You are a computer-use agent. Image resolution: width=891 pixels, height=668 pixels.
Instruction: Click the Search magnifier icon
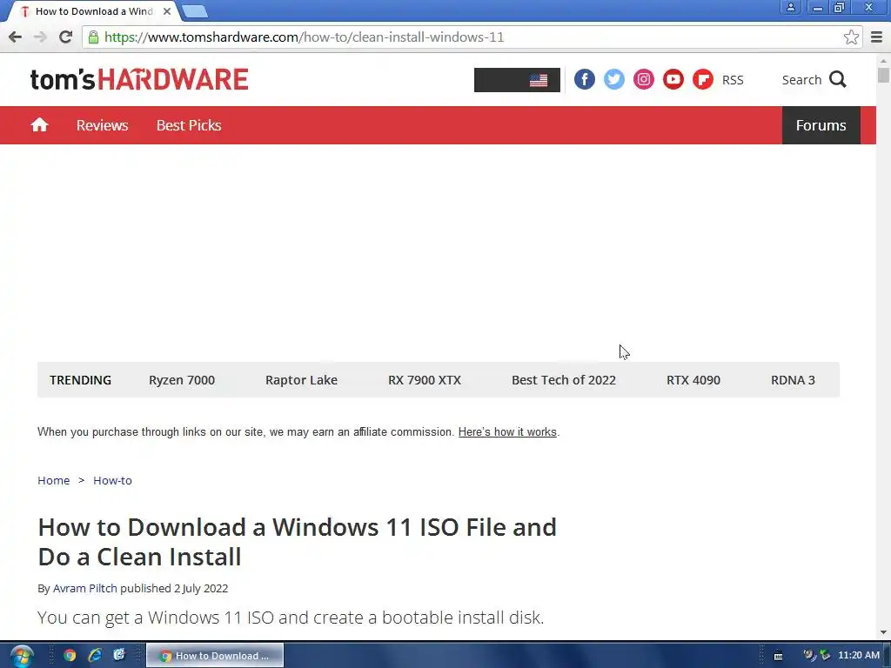pos(838,79)
